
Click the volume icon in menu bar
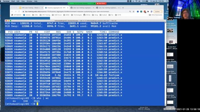point(140,1)
